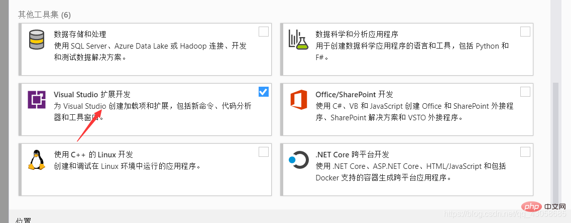Screen dimensions: 571x223
Task: Click the .NET Core 跨平台开发 title
Action: [x=352, y=154]
